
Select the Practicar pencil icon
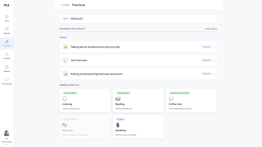click(7, 42)
